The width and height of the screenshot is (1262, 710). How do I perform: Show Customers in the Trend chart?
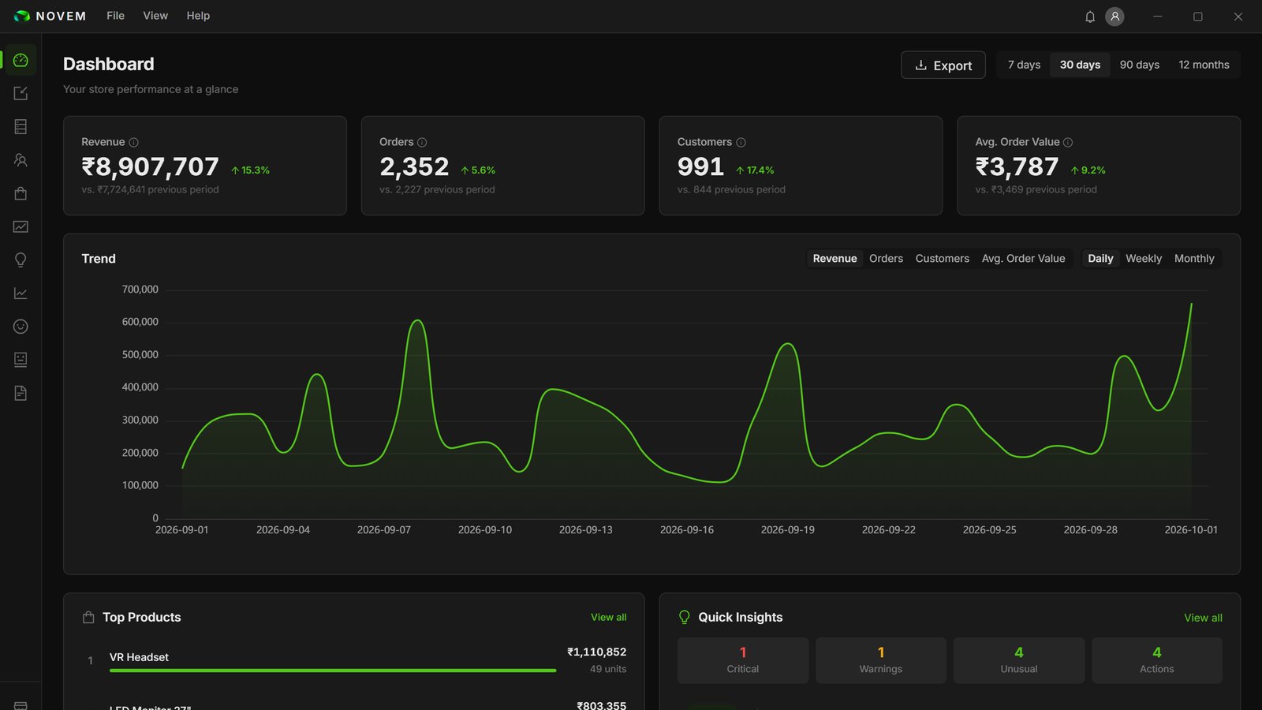click(942, 259)
